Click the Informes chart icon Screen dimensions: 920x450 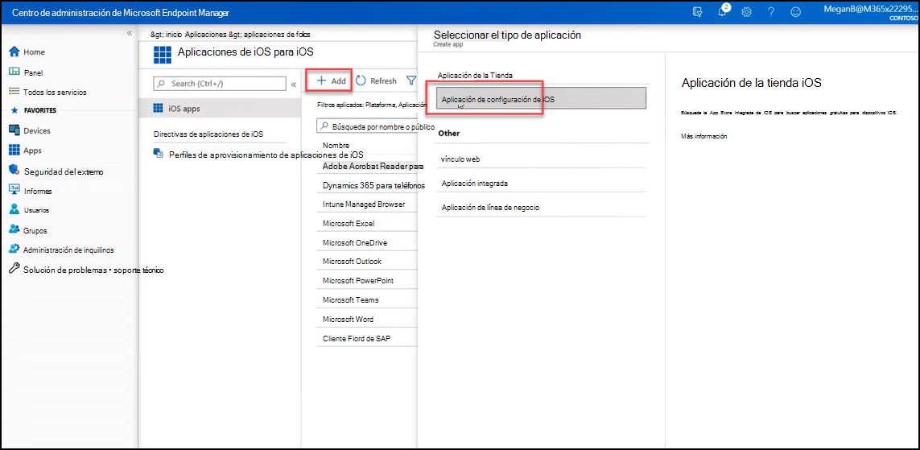14,190
